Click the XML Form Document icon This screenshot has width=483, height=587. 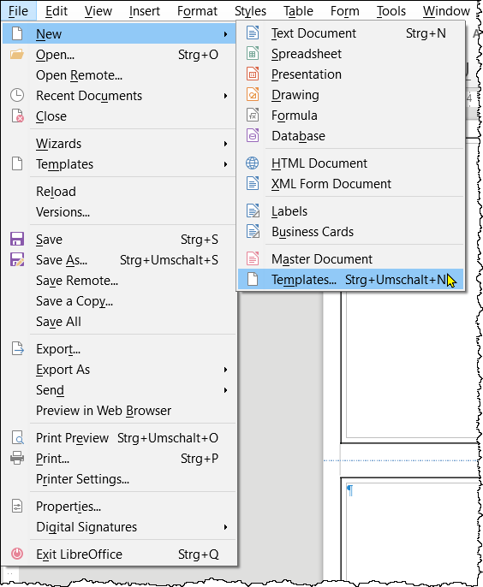pos(253,183)
